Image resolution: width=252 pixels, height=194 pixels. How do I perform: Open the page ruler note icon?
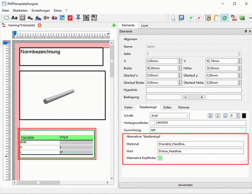tap(216, 18)
